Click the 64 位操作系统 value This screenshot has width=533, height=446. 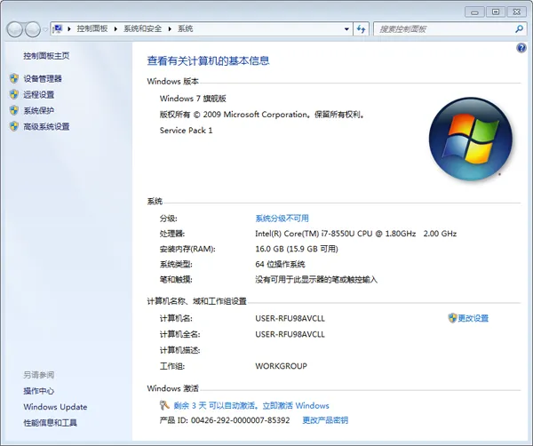(x=280, y=264)
